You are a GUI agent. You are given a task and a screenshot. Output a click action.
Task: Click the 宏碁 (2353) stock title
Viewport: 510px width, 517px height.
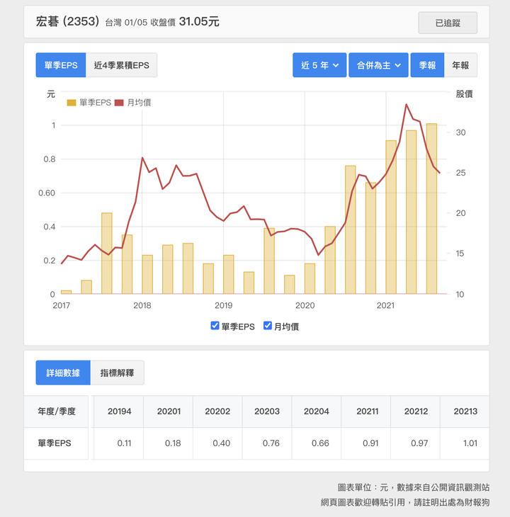[x=67, y=21]
